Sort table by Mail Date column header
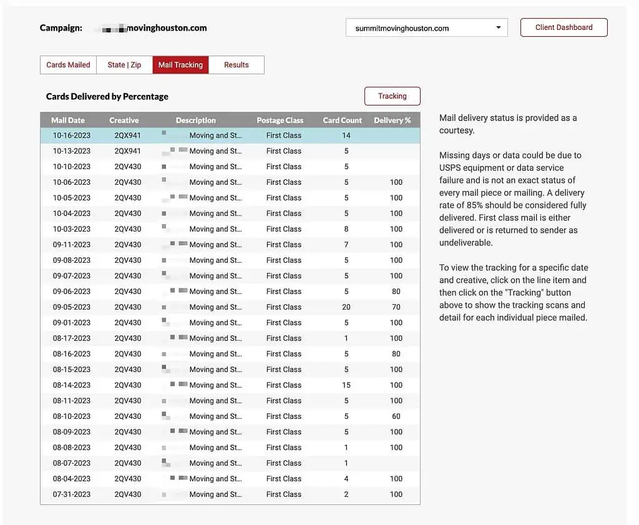Image resolution: width=639 pixels, height=525 pixels. click(x=68, y=120)
